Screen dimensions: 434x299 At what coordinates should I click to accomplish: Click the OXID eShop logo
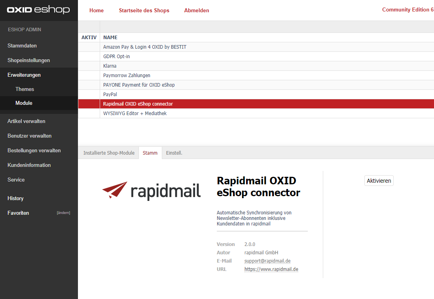coord(38,10)
